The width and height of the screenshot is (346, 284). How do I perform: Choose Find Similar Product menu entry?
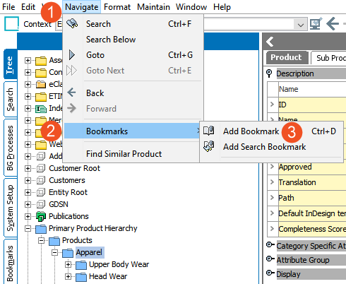click(124, 154)
